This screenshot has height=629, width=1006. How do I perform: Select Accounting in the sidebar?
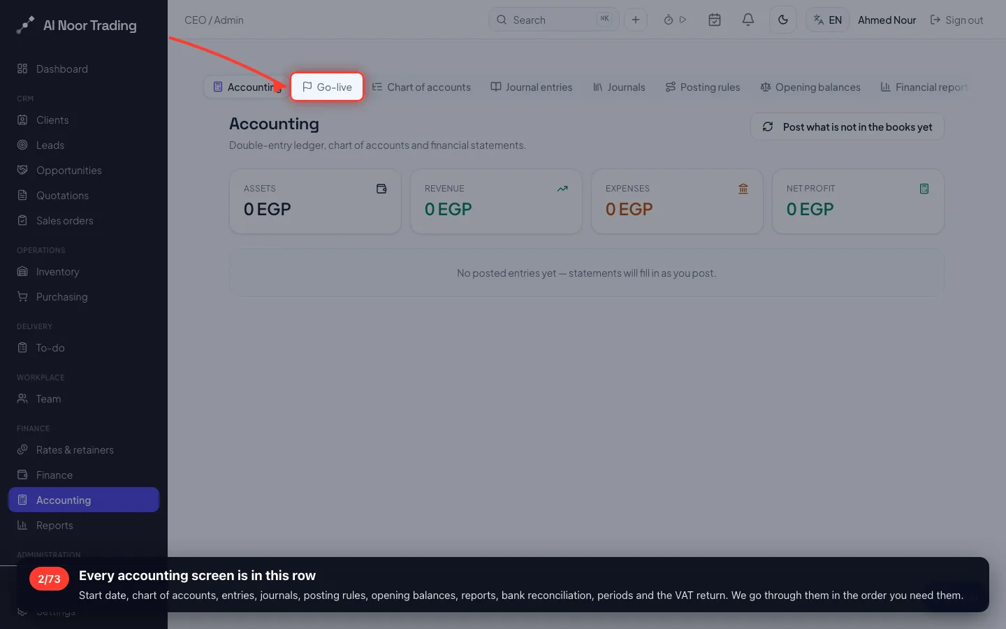tap(84, 500)
